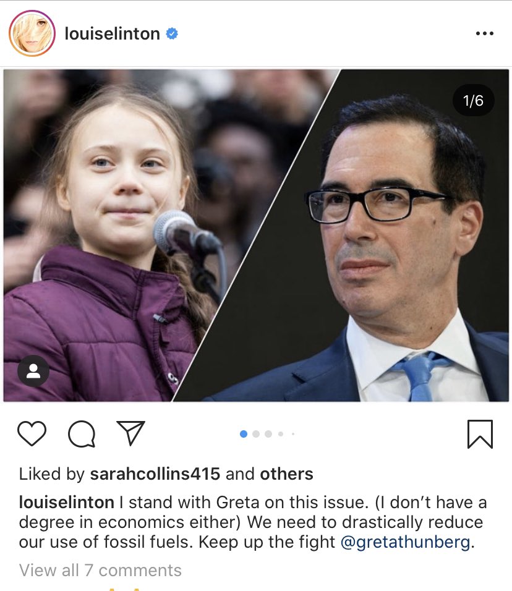The image size is (512, 591).
Task: Show tagged people via the person icon
Action: (33, 371)
